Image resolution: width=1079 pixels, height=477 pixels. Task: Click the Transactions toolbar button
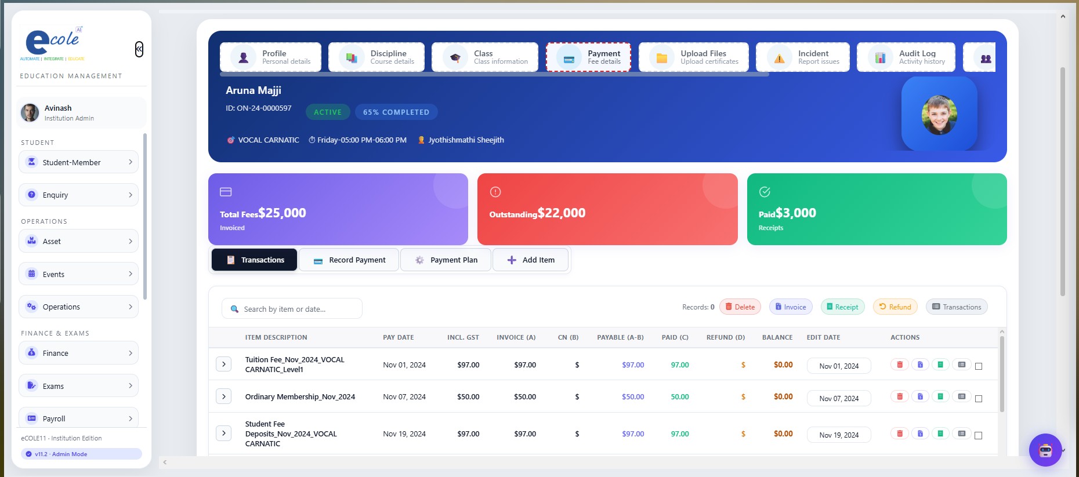(957, 307)
